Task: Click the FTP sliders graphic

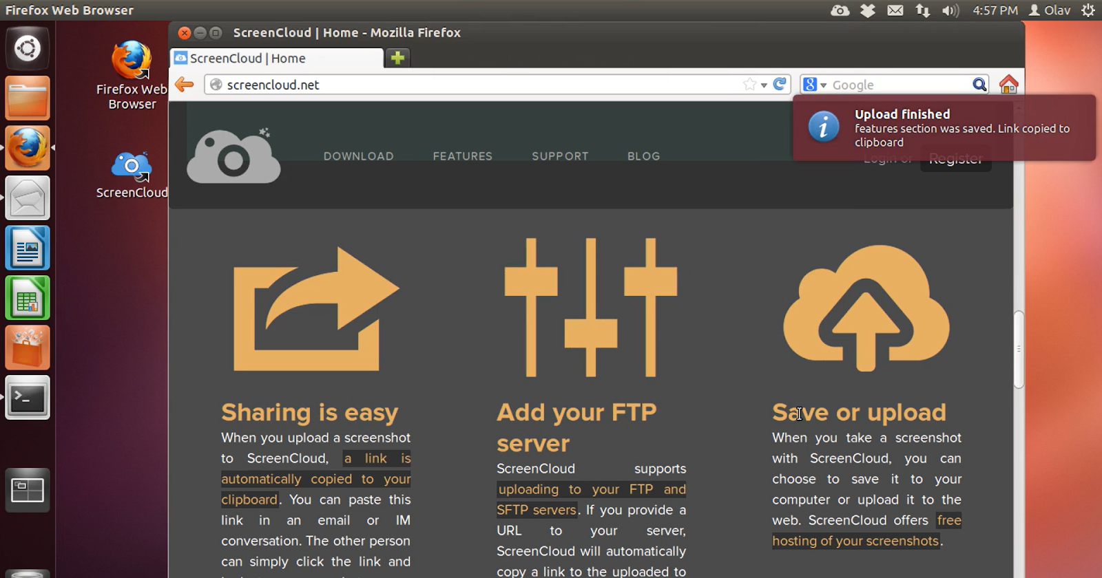Action: 591,307
